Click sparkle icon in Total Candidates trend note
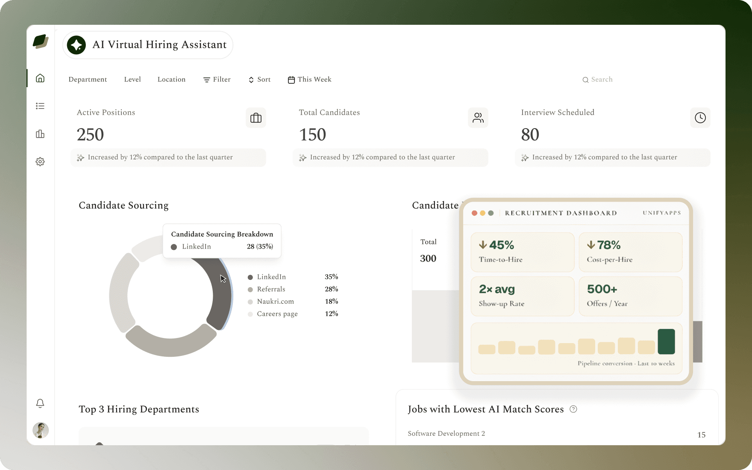Viewport: 752px width, 470px height. [303, 158]
